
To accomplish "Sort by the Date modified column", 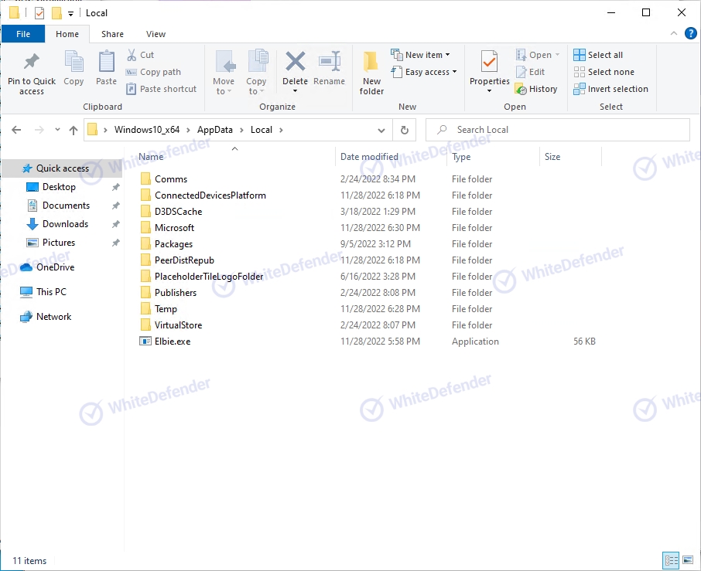I will tap(369, 157).
